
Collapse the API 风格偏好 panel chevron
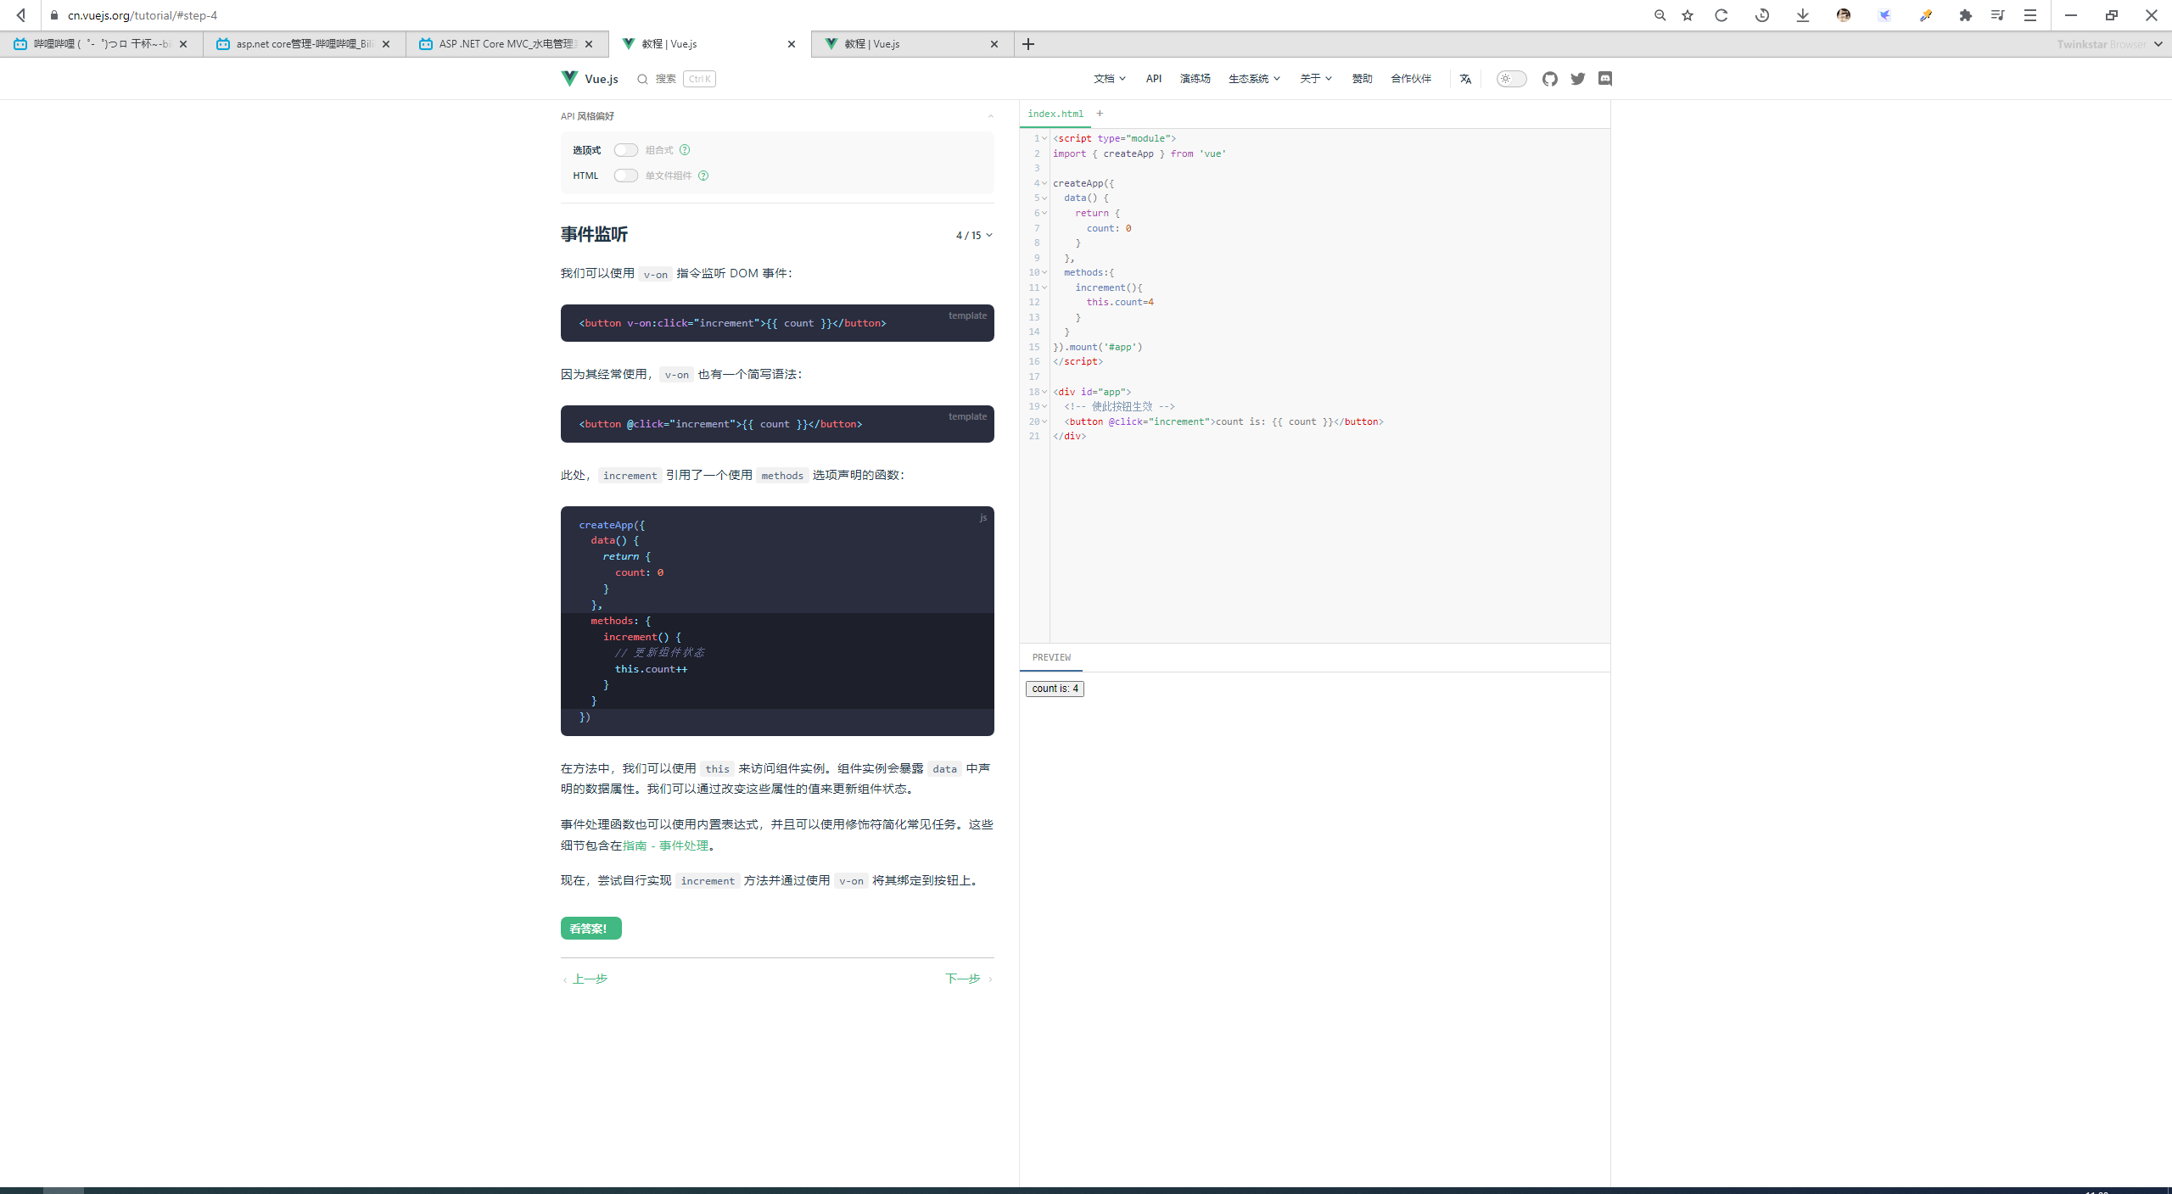pos(990,116)
